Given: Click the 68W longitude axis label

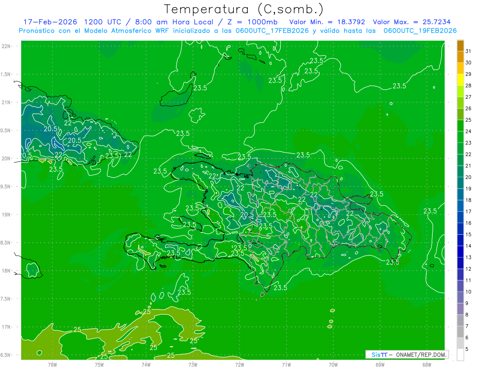Looking at the screenshot, I should [427, 364].
